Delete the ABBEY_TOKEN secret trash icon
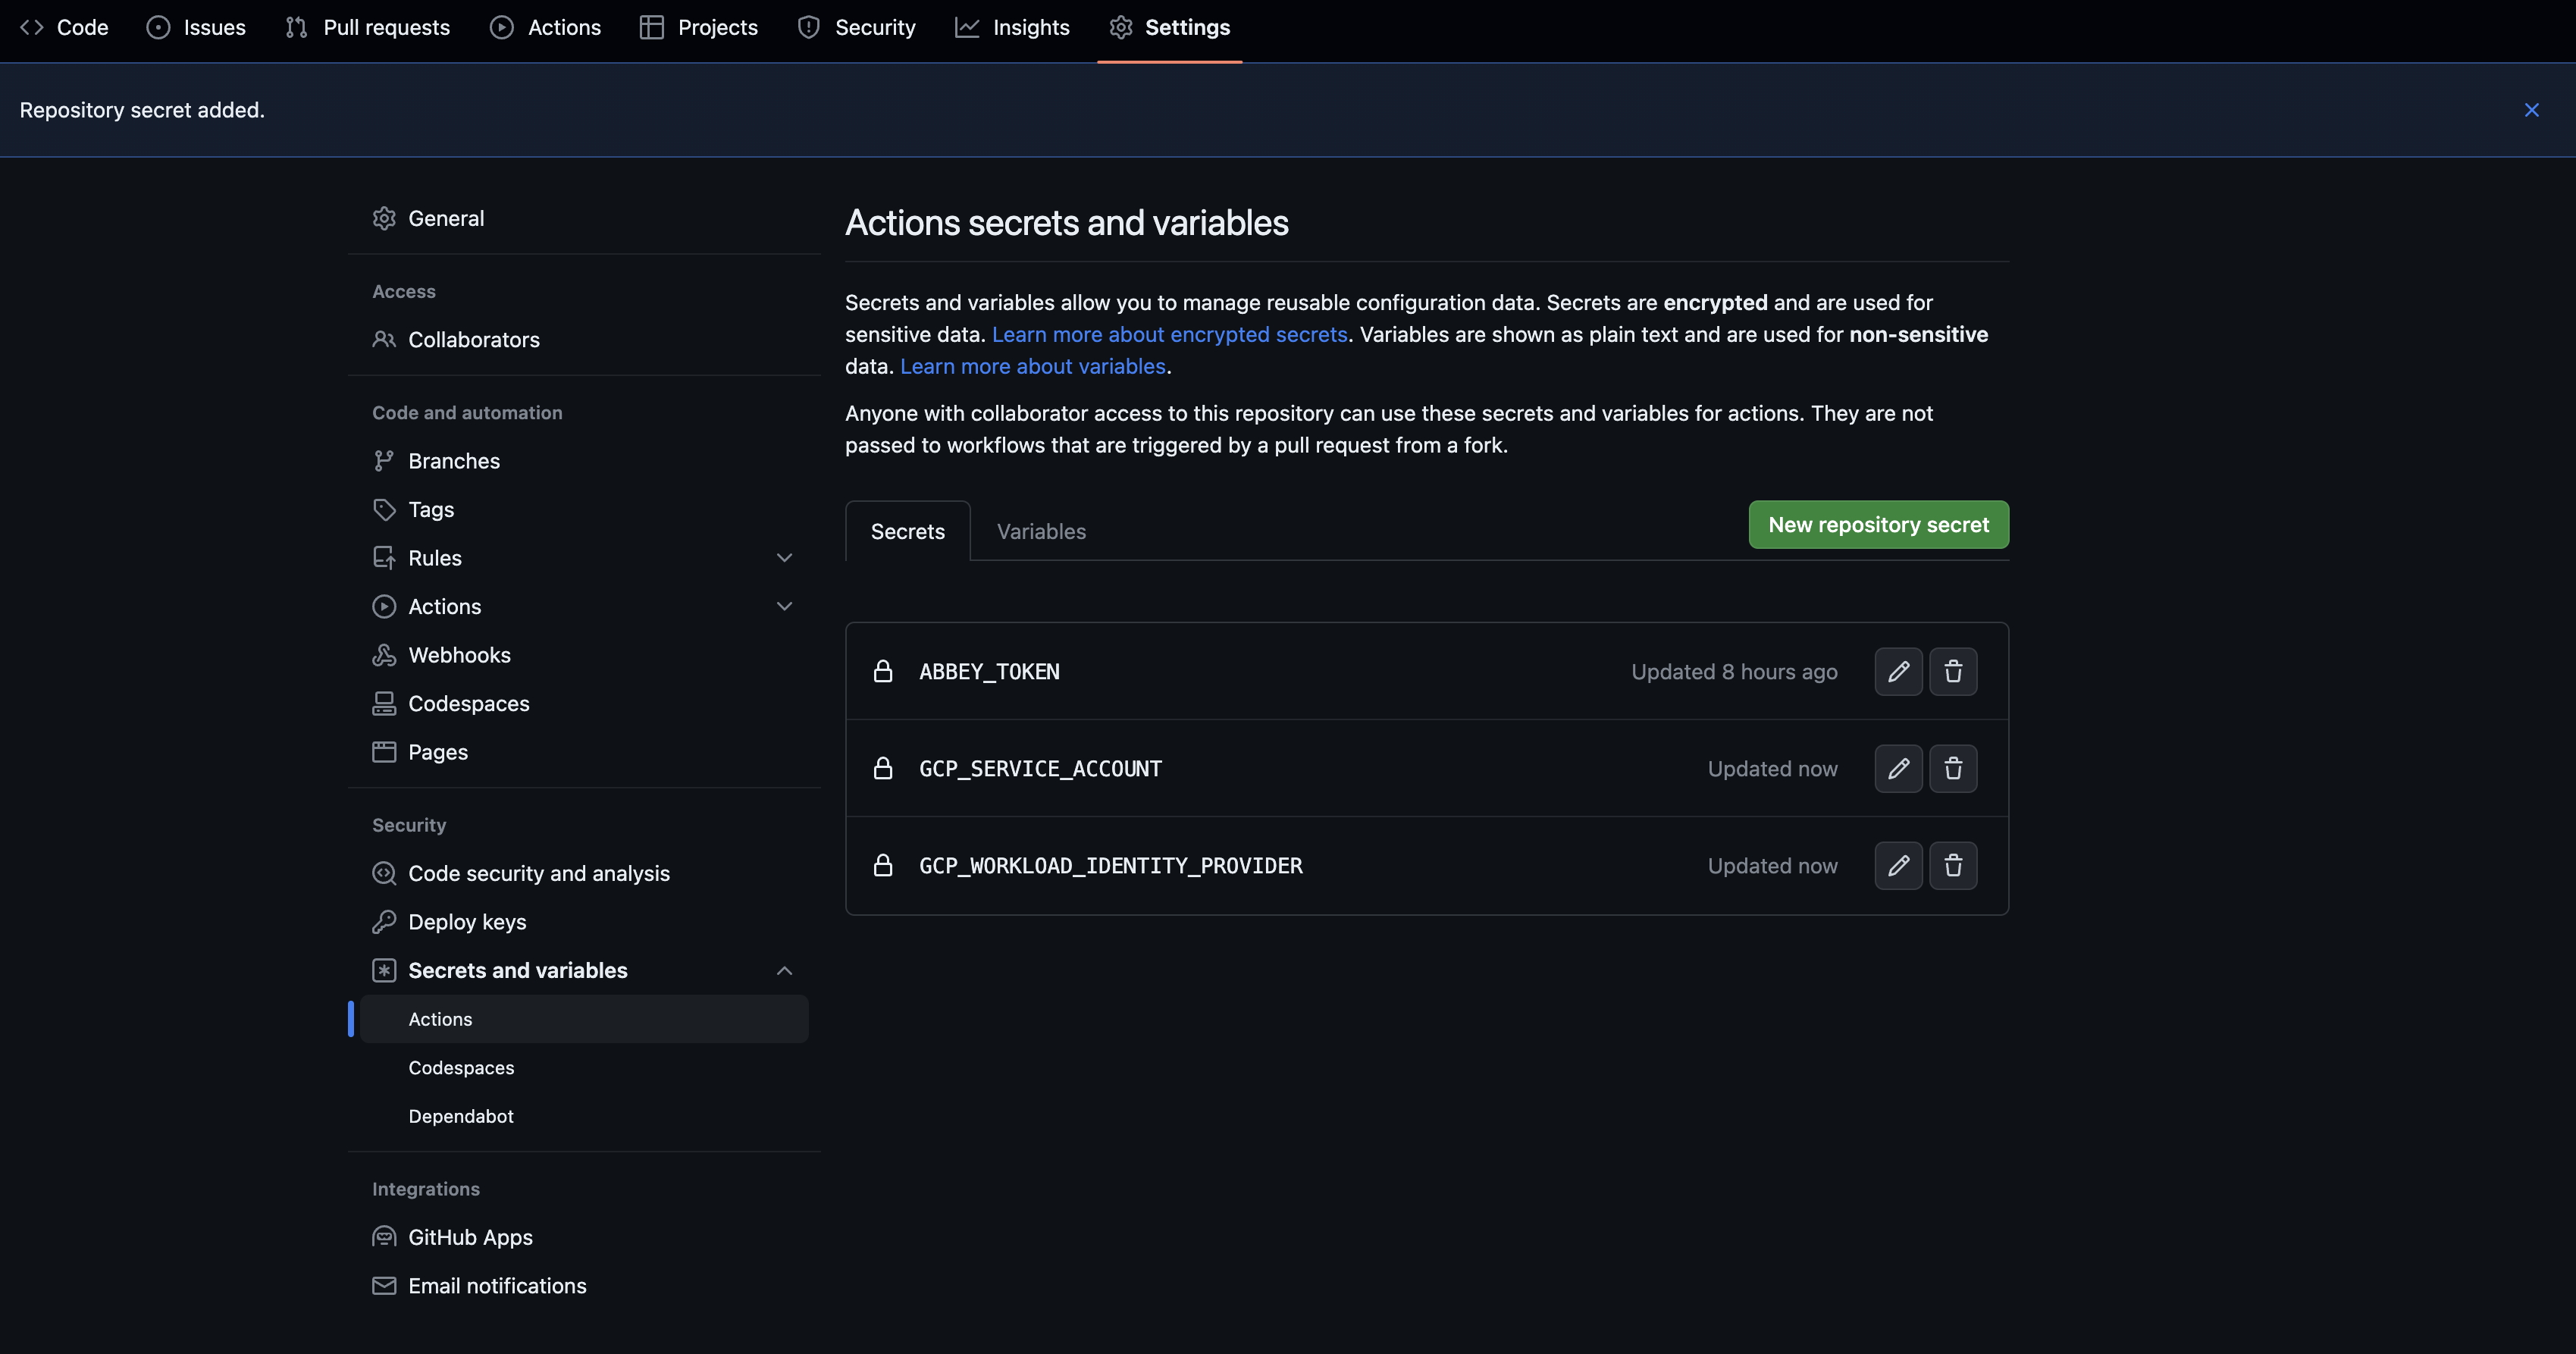The image size is (2576, 1354). tap(1952, 671)
